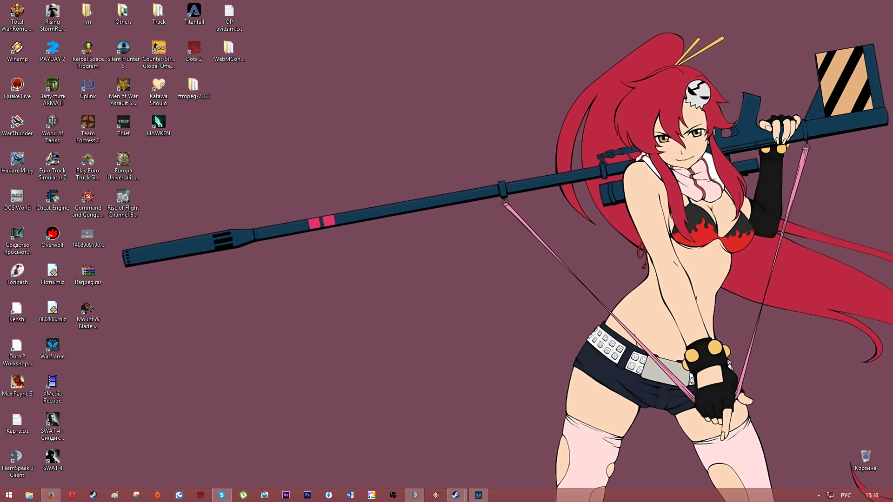Select the HAWKEN shortcut icon
Viewport: 893px width, 502px height.
[x=159, y=123]
